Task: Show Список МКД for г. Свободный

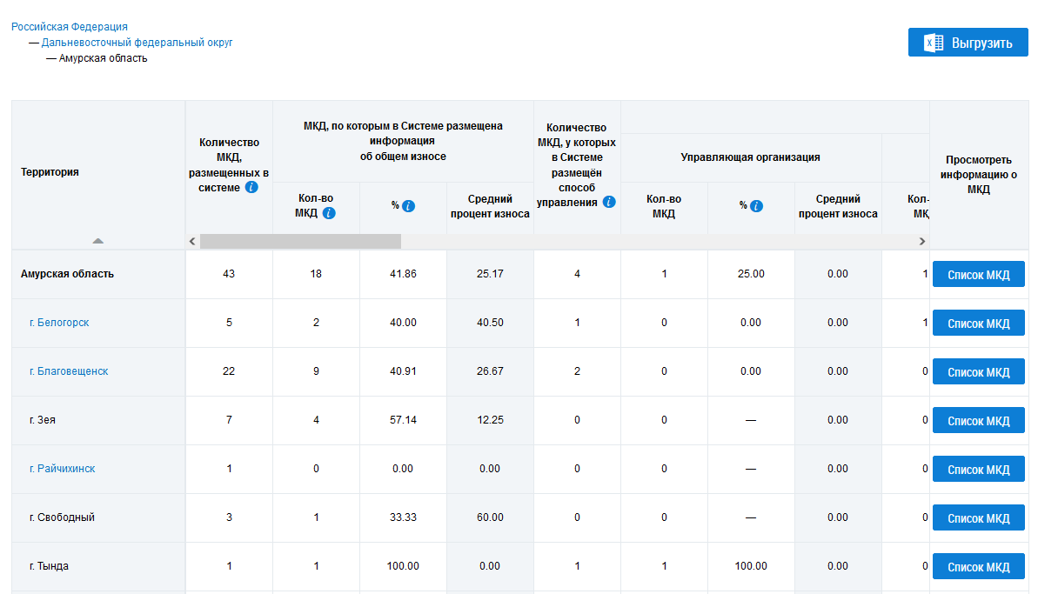Action: (978, 518)
